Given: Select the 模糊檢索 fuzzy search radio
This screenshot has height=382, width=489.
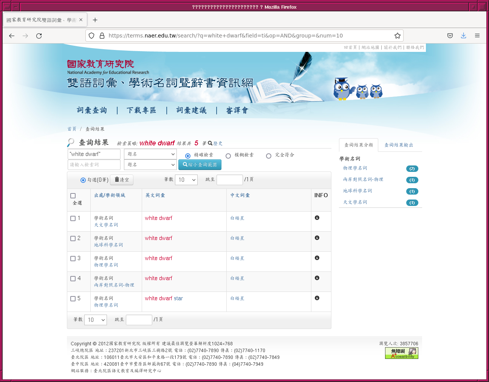Looking at the screenshot, I should (228, 156).
